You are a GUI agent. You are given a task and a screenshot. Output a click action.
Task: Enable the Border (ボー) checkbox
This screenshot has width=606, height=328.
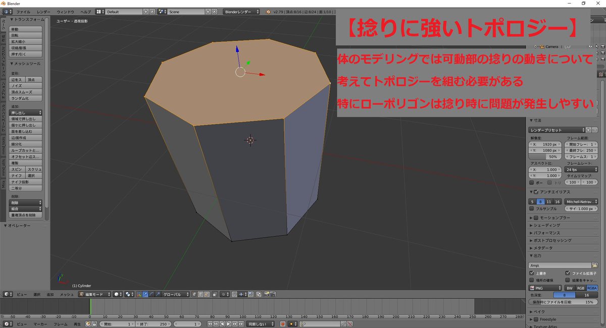[531, 182]
